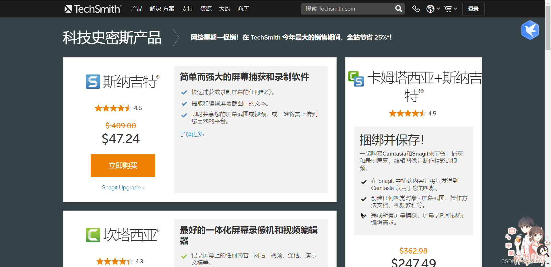The image size is (551, 267).
Task: Click the checkmark beside 即时共享您的屏幕截图
Action: click(184, 115)
